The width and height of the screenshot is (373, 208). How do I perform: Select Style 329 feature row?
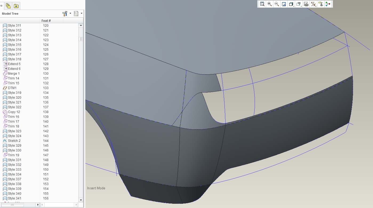click(14, 146)
